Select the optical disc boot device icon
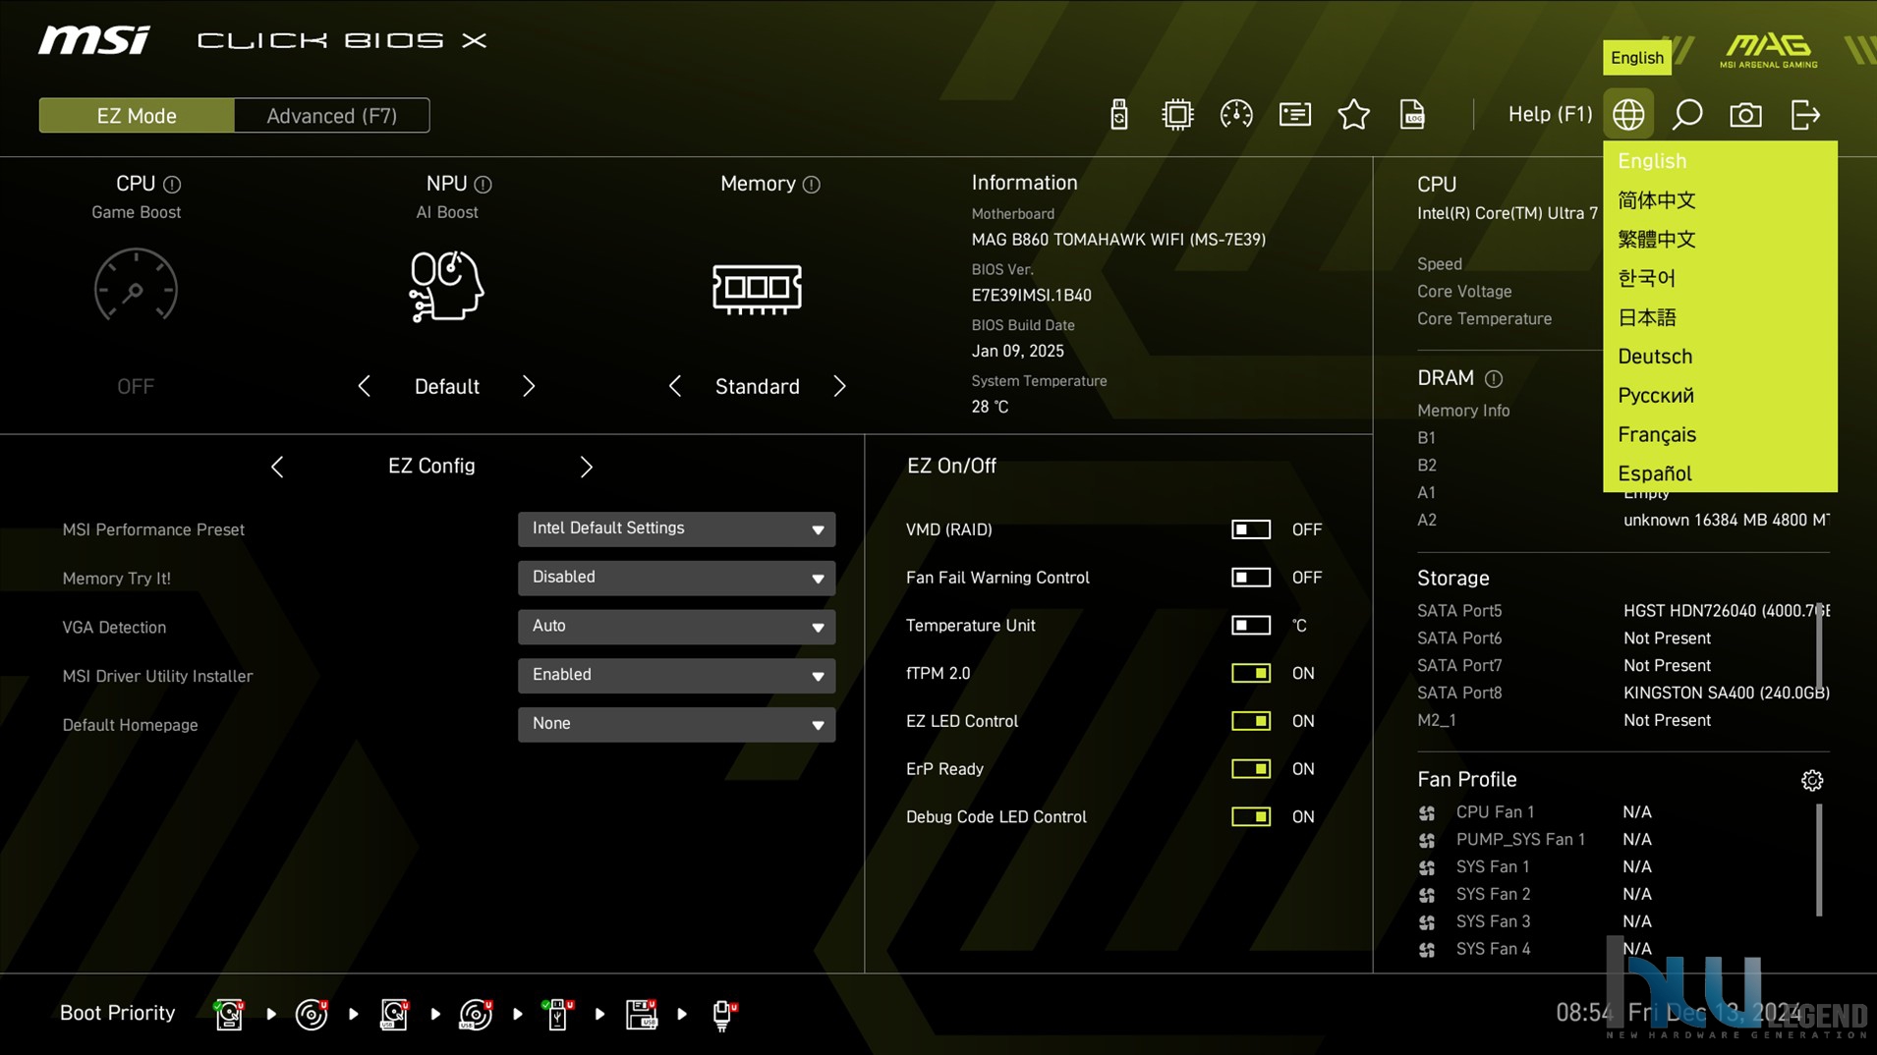This screenshot has height=1055, width=1877. click(312, 1014)
